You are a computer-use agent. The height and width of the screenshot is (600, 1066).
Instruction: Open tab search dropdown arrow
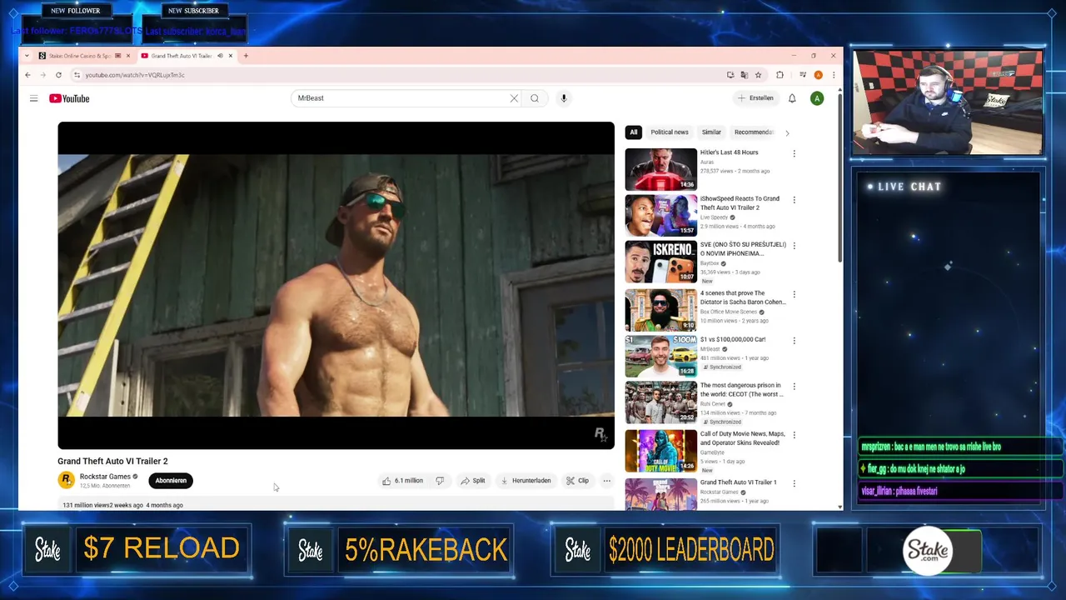pyautogui.click(x=27, y=56)
